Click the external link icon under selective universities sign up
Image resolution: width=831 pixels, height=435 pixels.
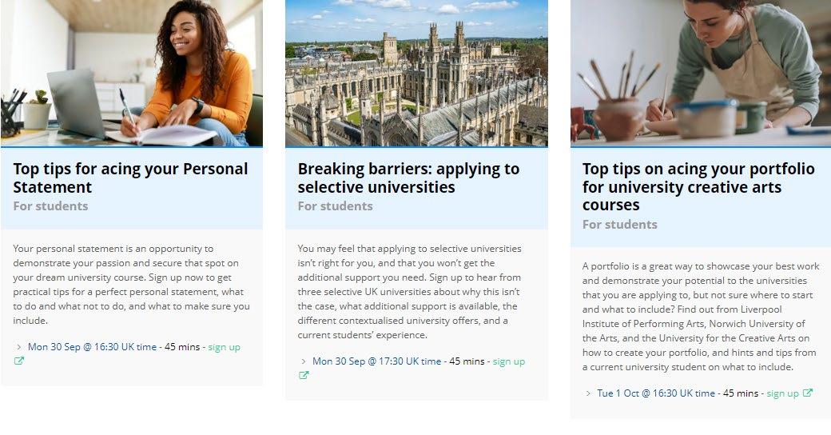point(304,375)
